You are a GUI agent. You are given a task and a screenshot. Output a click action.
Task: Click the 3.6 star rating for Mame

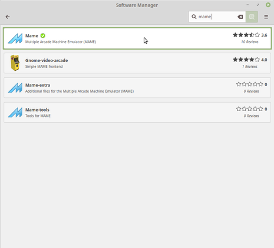pos(250,35)
